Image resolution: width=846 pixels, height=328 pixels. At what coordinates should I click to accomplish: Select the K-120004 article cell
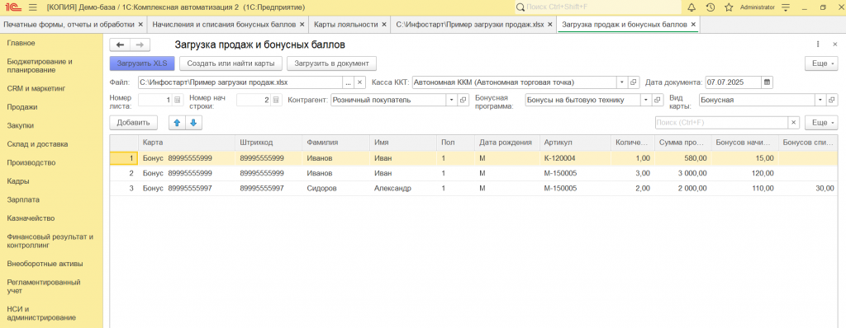pyautogui.click(x=576, y=158)
